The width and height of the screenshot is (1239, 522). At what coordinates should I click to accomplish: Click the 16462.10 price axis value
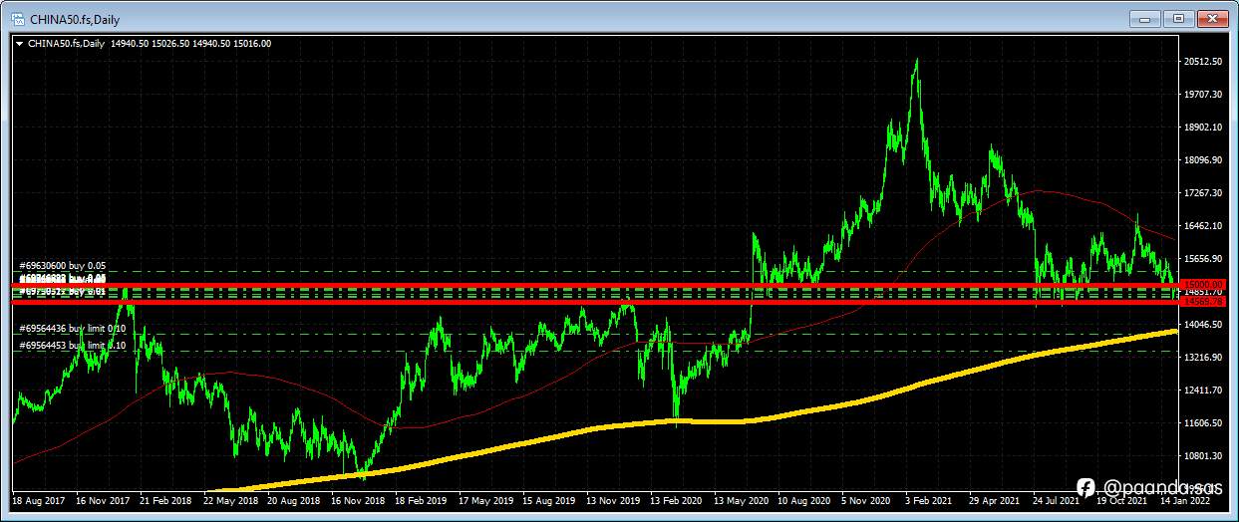click(x=1202, y=226)
